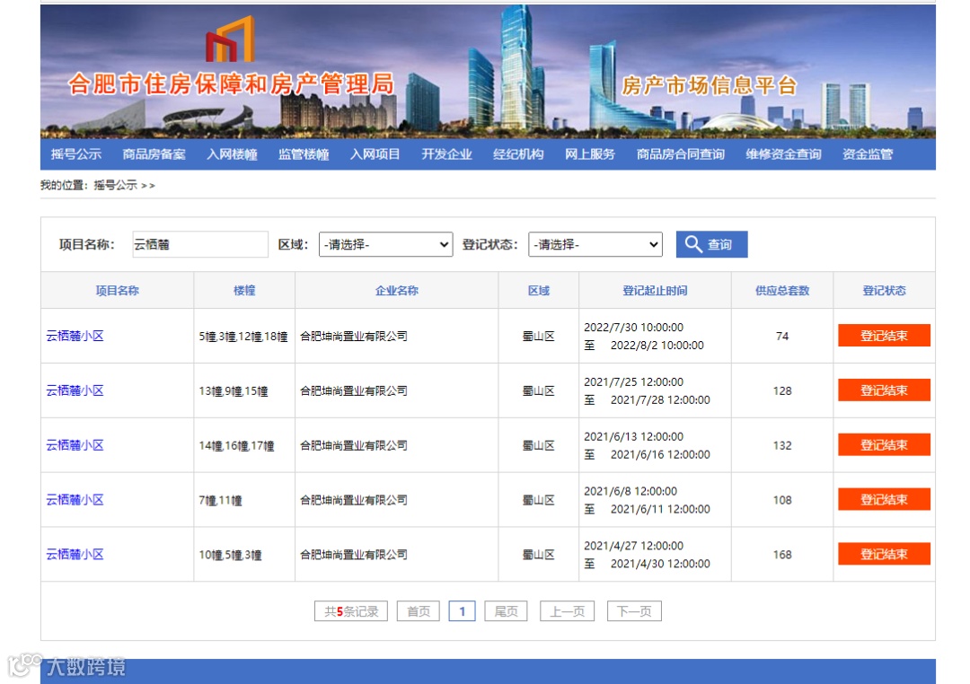Screen dimensions: 970x684
Task: Click 云栖麓小区 link in the 74-unit row
Action: click(75, 336)
